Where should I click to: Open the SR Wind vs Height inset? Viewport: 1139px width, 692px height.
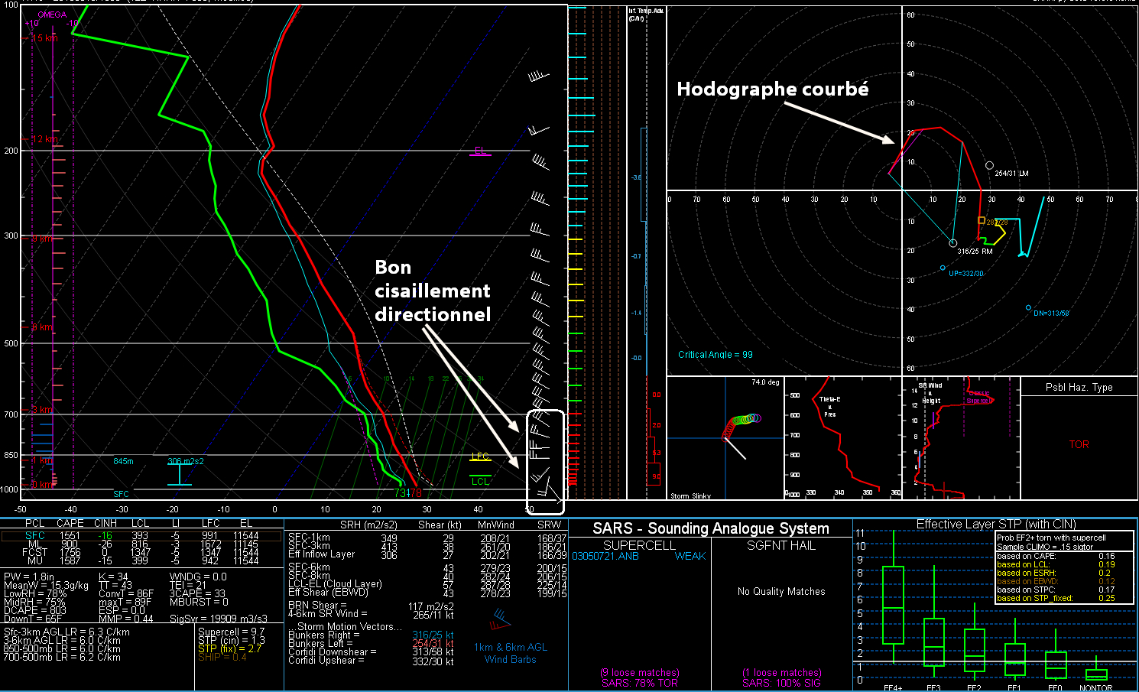tap(961, 438)
